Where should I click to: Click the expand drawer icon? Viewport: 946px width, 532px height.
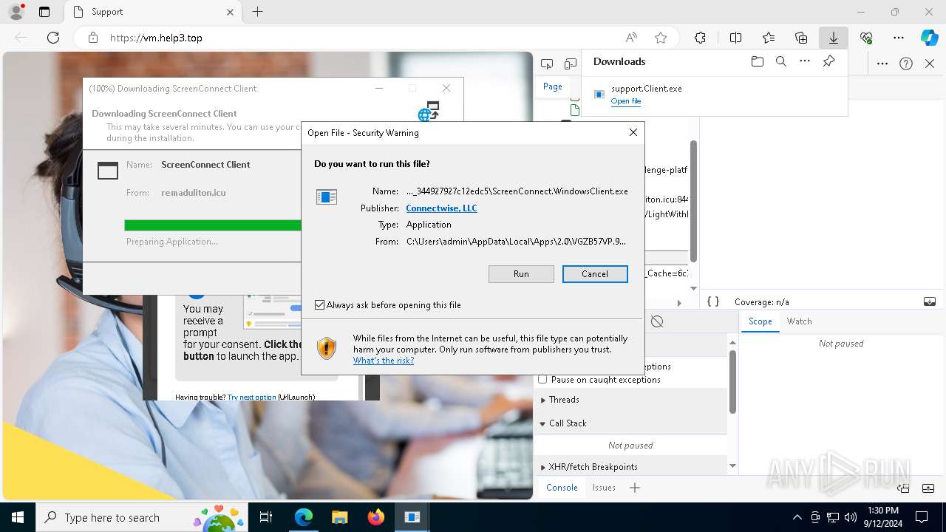[x=927, y=488]
